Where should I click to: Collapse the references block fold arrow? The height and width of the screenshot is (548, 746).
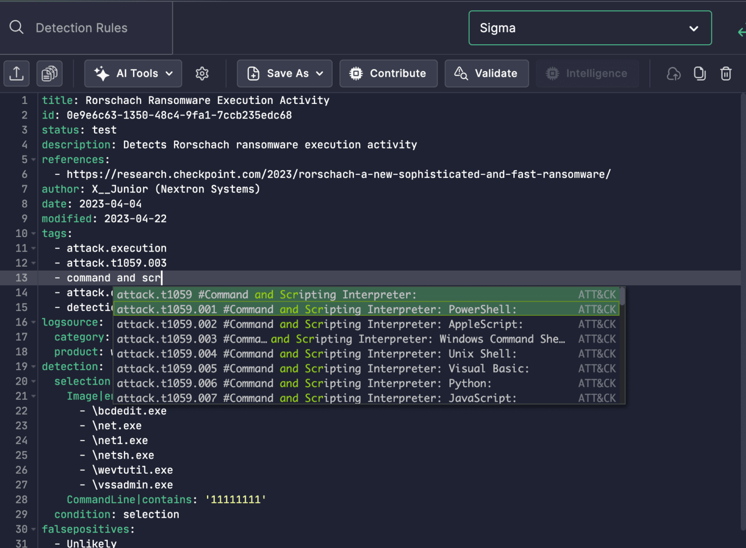pos(33,159)
